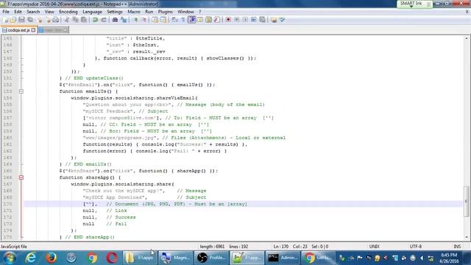
Task: Toggle synchronized horizontal scrolling
Action: (163, 20)
